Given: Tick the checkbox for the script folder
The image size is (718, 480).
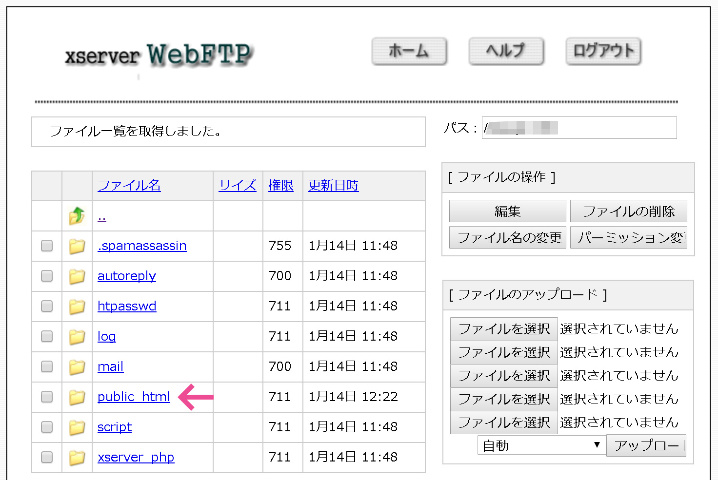Looking at the screenshot, I should [47, 427].
